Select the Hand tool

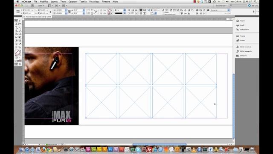[16, 47]
